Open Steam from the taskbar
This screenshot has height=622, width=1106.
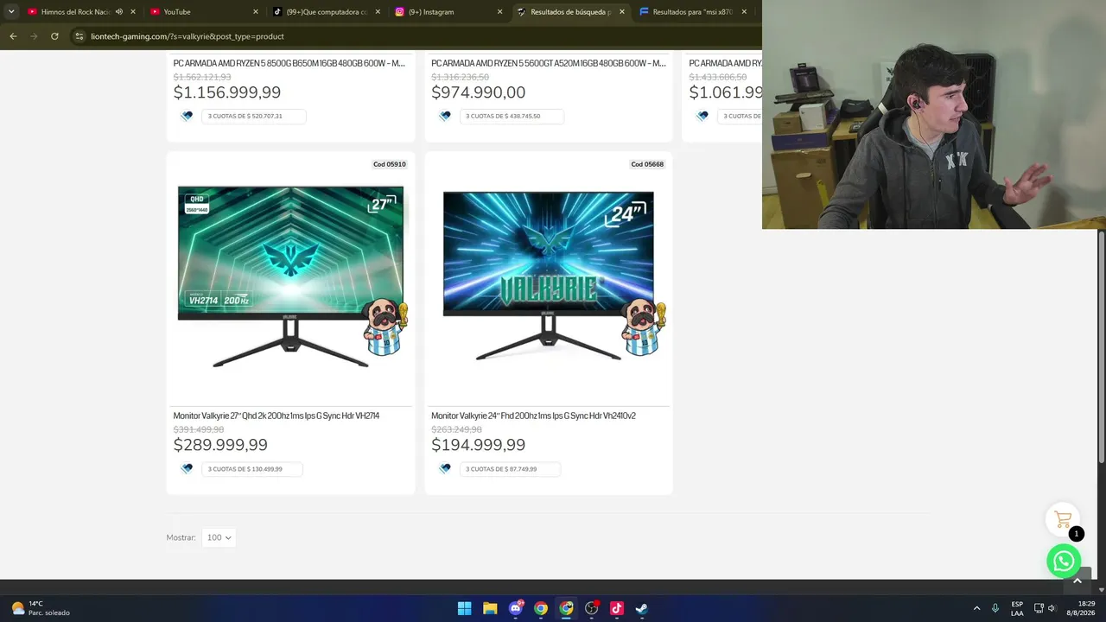[x=642, y=608]
